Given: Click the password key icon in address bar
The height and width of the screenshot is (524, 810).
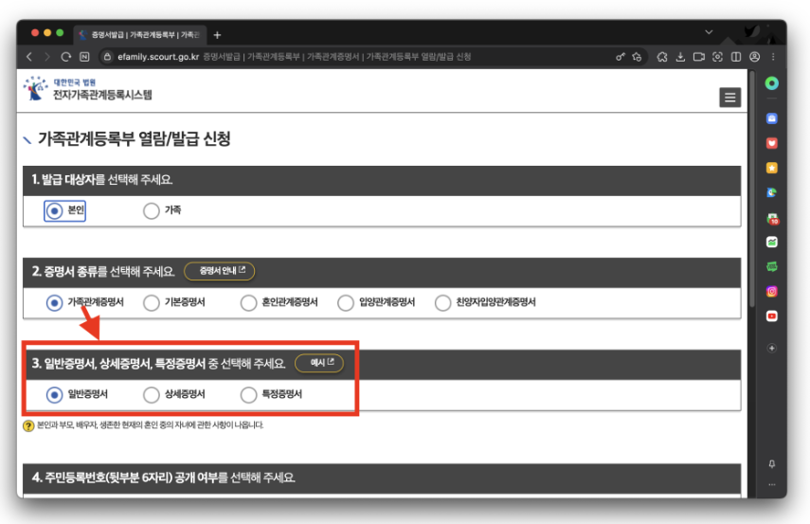Looking at the screenshot, I should click(x=621, y=57).
